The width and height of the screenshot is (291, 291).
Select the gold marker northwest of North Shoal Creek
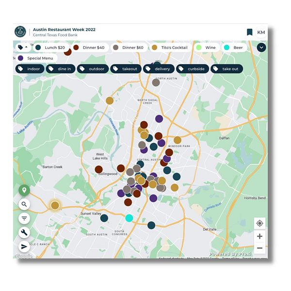point(110,100)
